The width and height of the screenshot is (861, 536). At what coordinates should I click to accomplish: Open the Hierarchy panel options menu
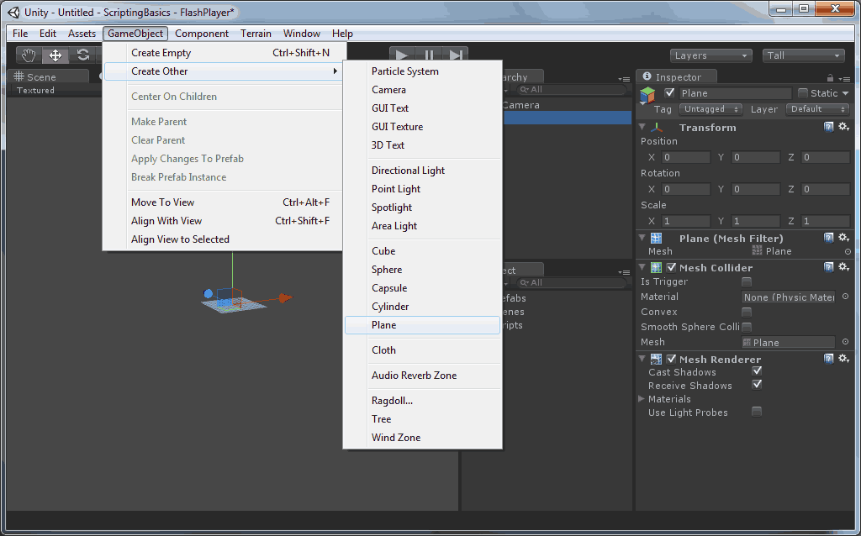[623, 79]
